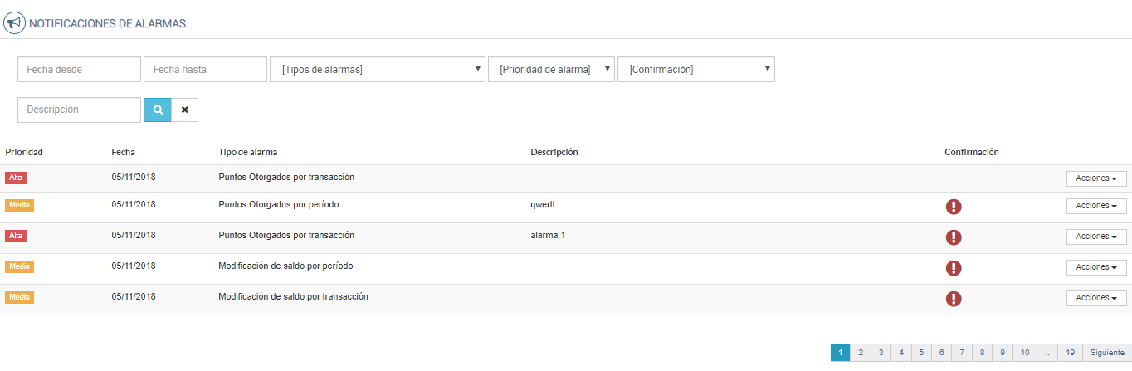Click warning icon for Modificación de saldo por transacción
This screenshot has height=371, width=1132.
tap(954, 299)
